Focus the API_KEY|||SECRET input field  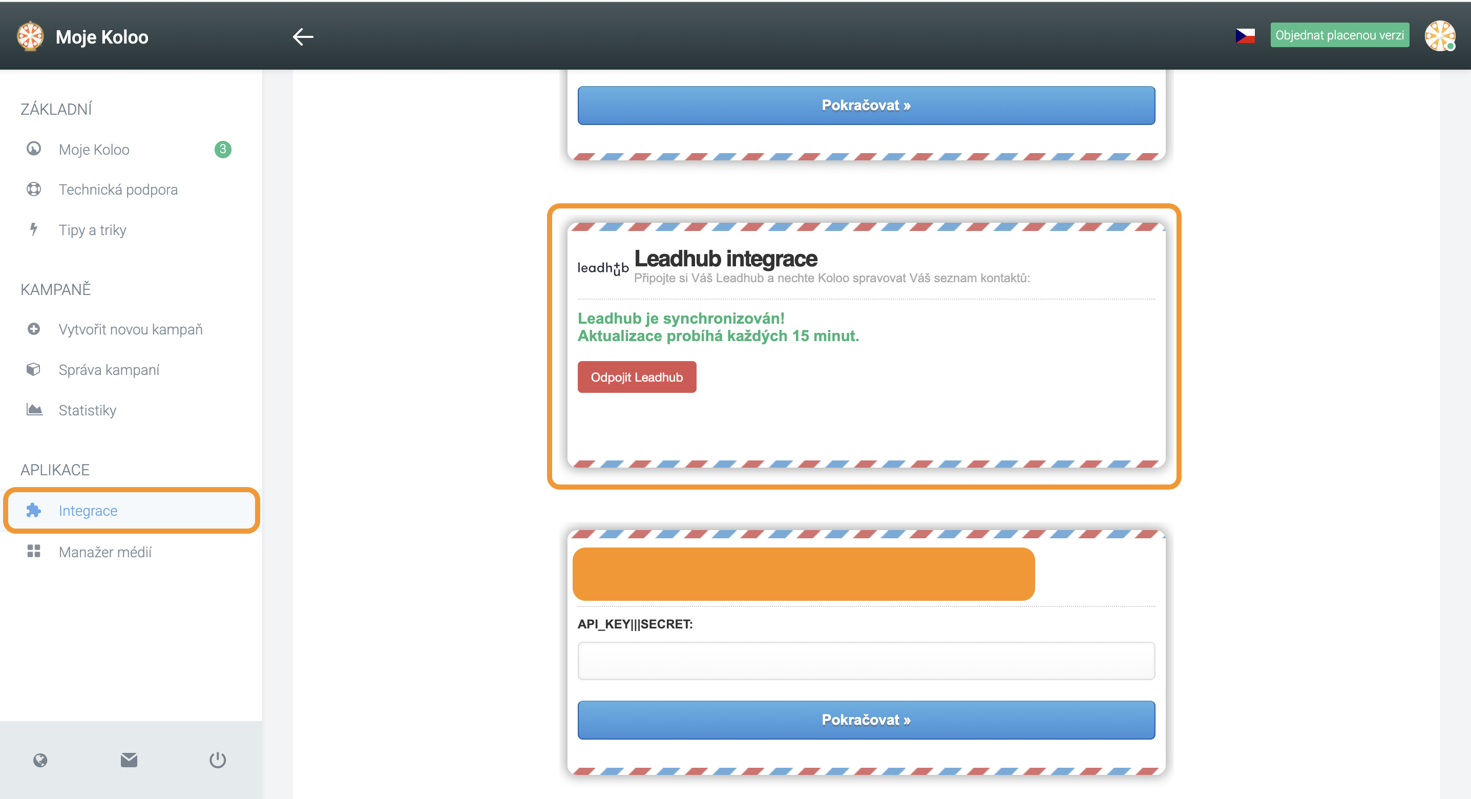click(x=866, y=661)
